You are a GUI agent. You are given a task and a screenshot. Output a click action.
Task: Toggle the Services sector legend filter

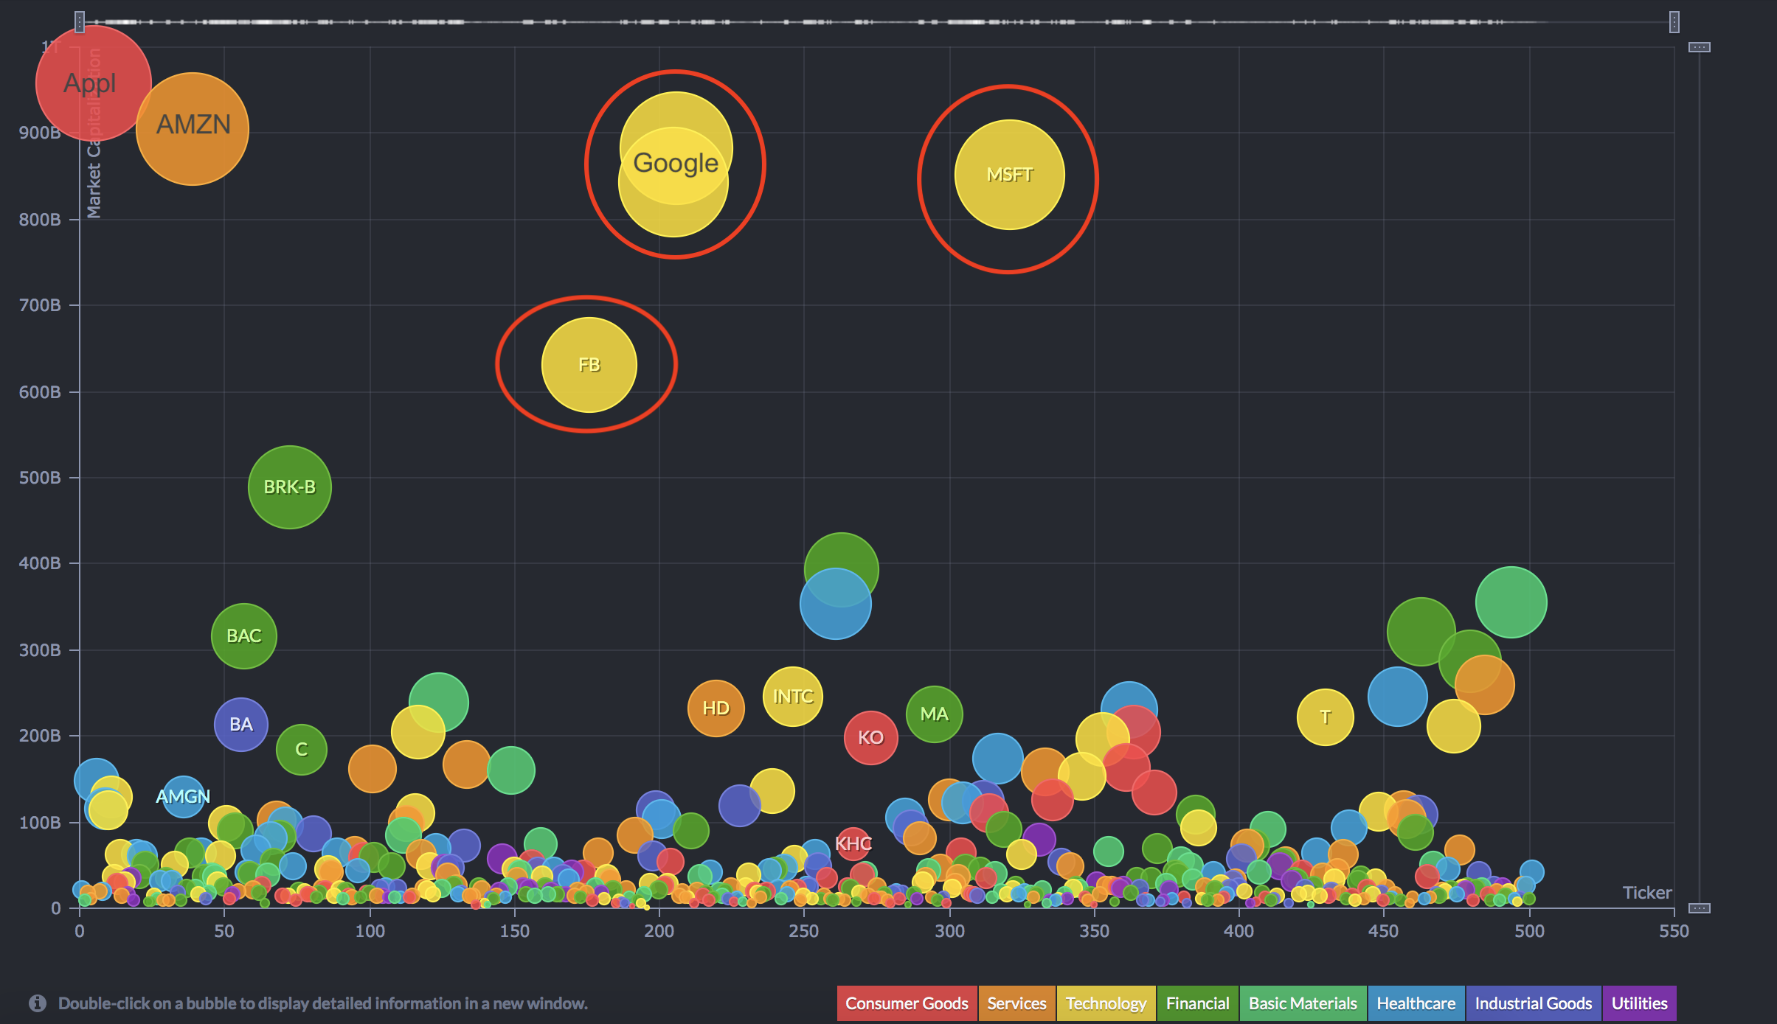point(1017,1003)
